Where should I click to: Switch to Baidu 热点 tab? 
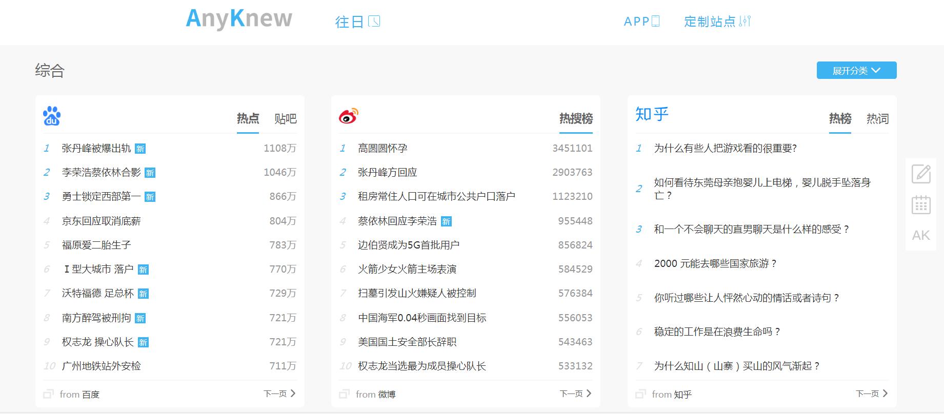tap(248, 119)
